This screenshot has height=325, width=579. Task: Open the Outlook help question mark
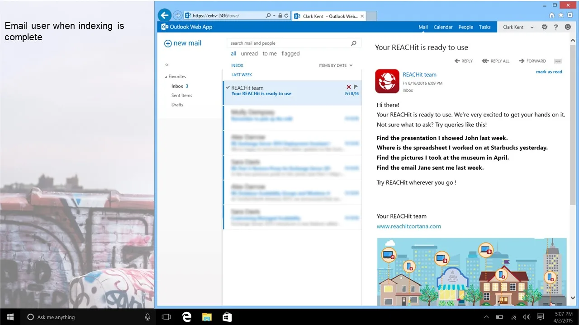click(556, 27)
